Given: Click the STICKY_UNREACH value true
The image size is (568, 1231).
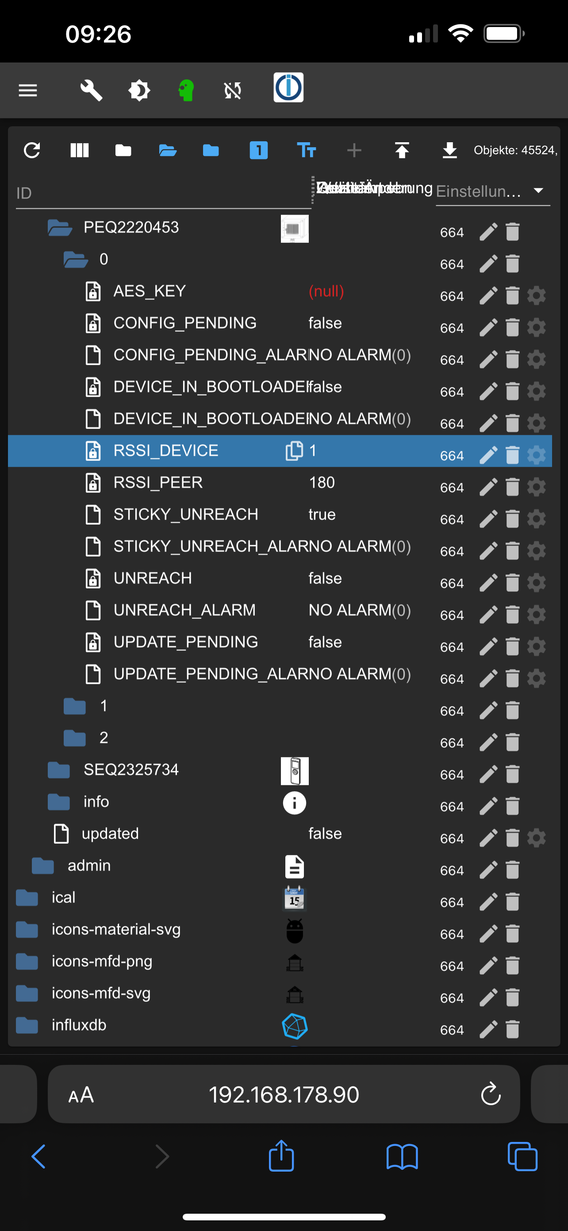Looking at the screenshot, I should pos(322,514).
